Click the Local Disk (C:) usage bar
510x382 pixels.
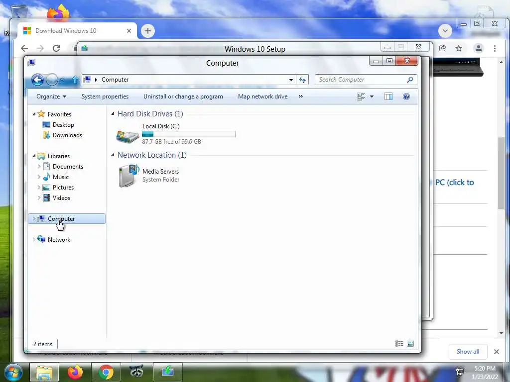189,134
